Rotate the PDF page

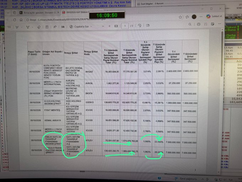click(140, 26)
